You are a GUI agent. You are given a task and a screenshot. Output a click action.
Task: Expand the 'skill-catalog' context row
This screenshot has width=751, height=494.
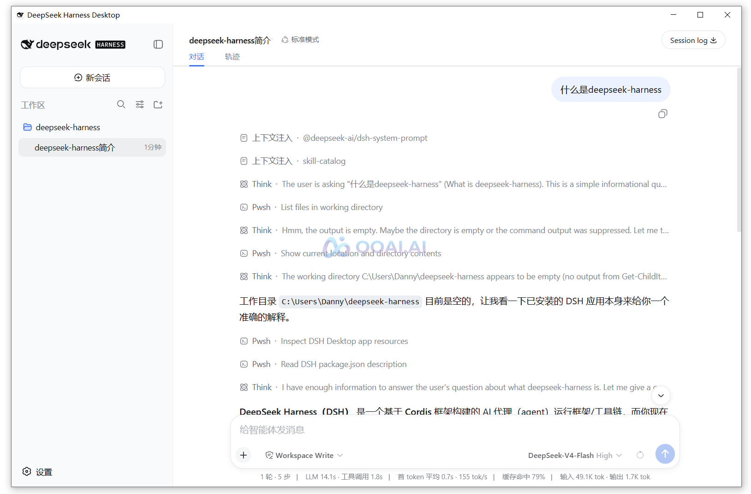293,161
